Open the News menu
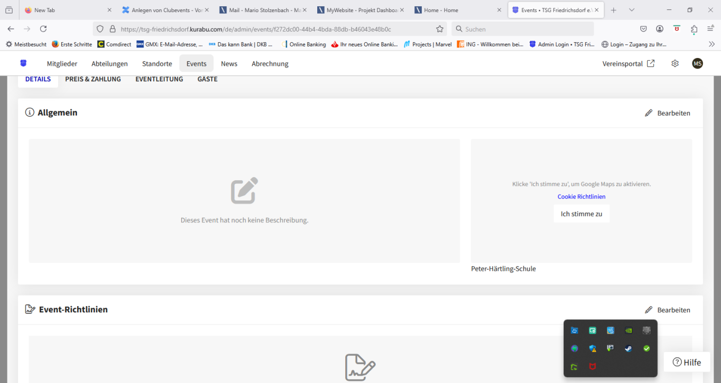Viewport: 721px width, 383px height. [x=229, y=63]
